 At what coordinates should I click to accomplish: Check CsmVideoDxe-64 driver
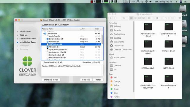point(47,55)
